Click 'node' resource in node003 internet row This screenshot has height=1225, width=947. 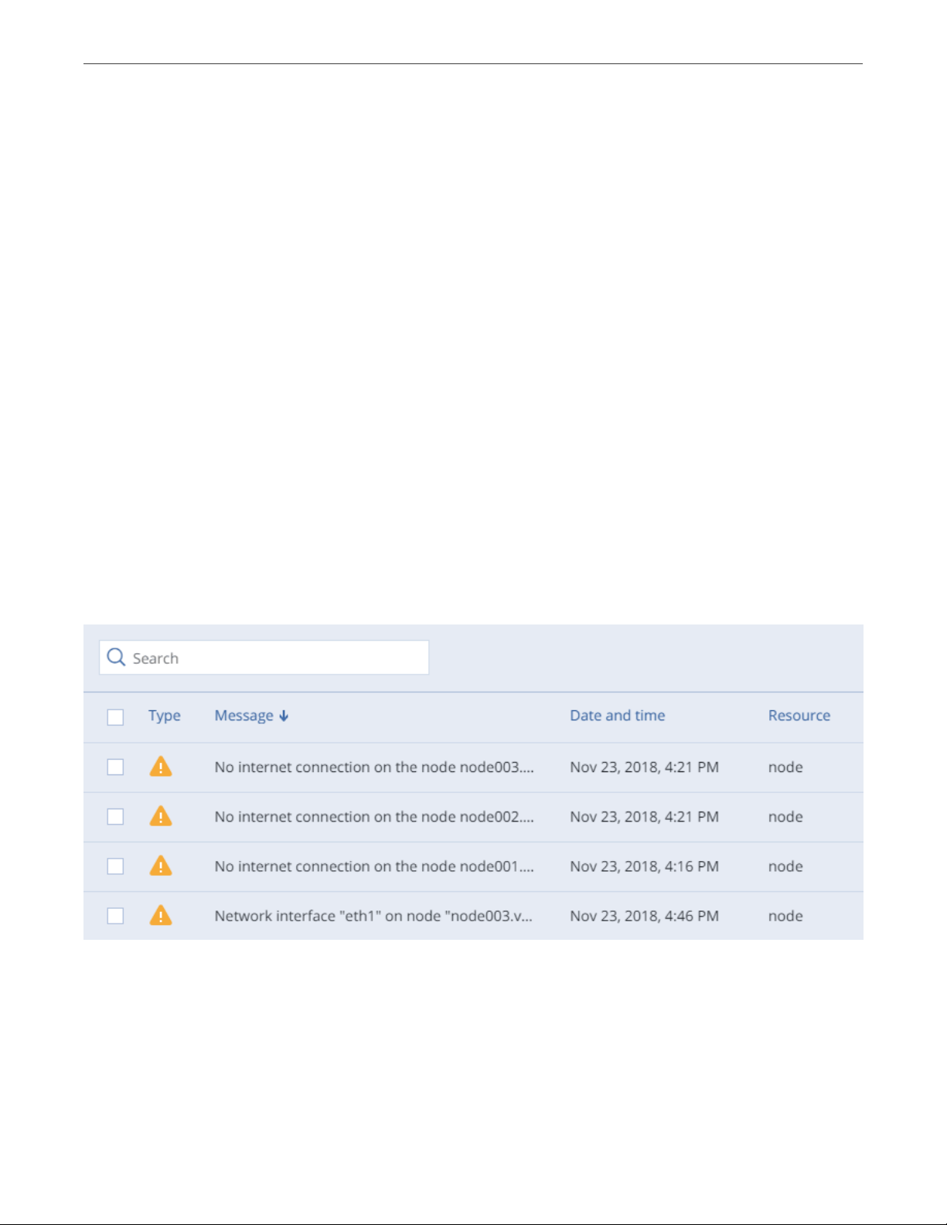[x=785, y=767]
